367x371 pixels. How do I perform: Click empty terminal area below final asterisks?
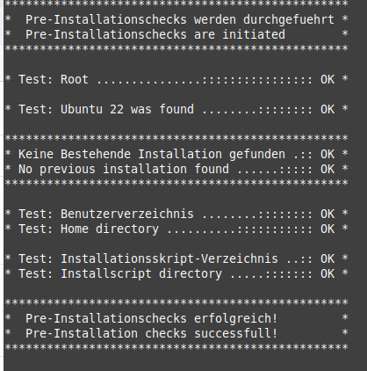[x=183, y=362]
